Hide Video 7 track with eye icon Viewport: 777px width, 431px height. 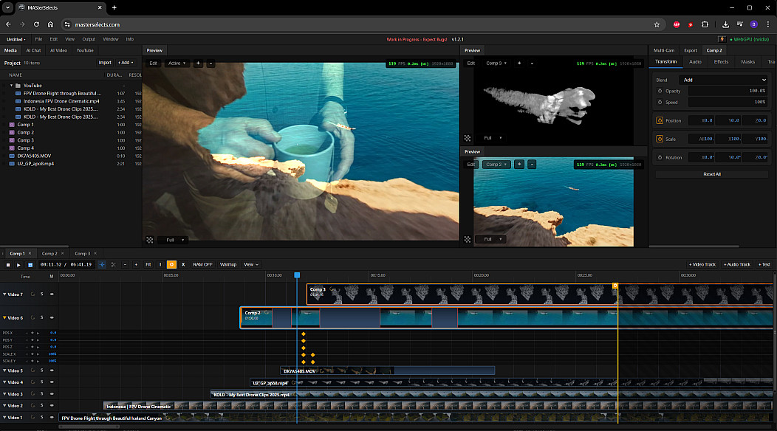[52, 294]
